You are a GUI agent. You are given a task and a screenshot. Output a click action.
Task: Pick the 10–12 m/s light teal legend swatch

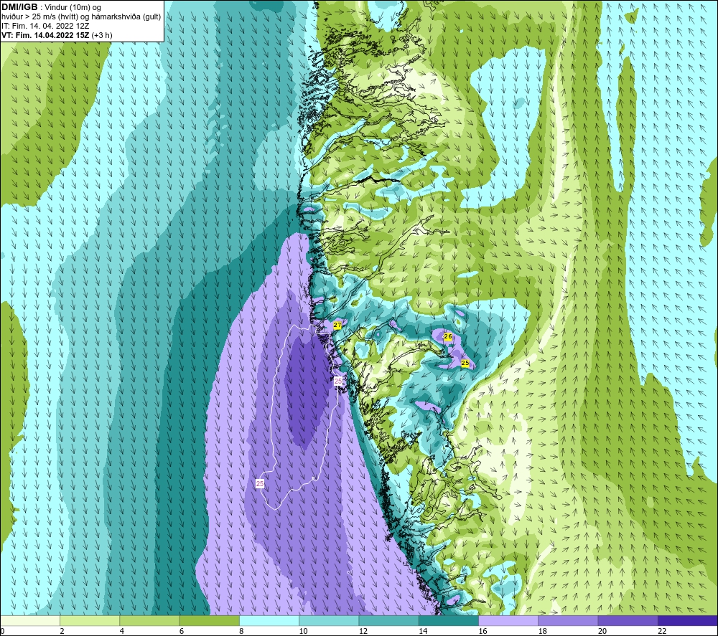tap(329, 620)
